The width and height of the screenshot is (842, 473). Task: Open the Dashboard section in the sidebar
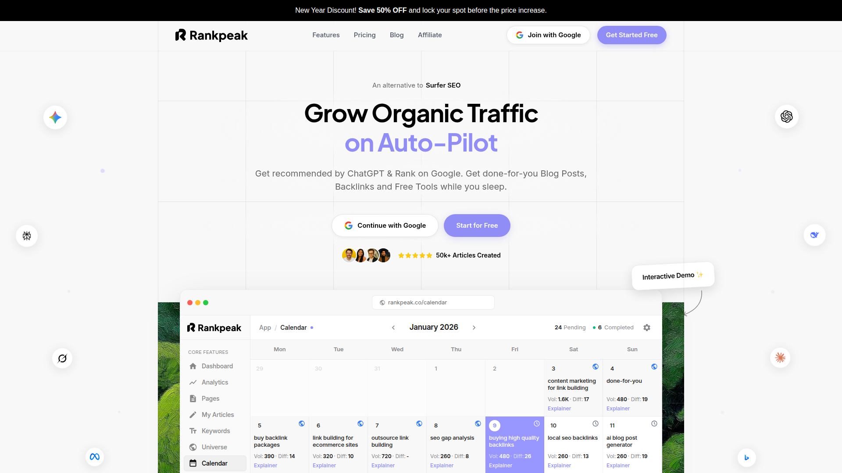[x=217, y=366]
